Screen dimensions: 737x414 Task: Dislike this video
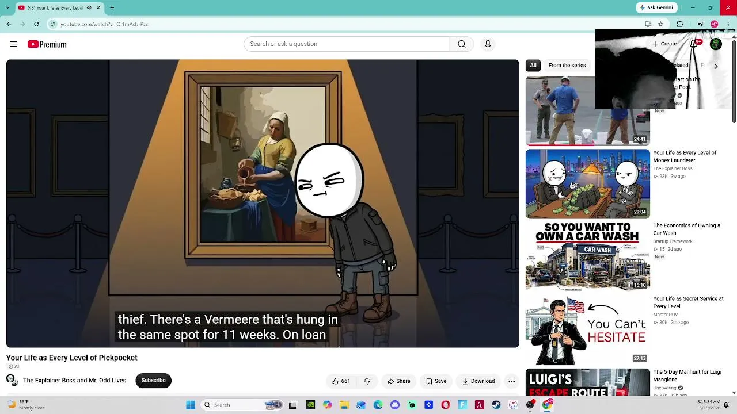367,381
